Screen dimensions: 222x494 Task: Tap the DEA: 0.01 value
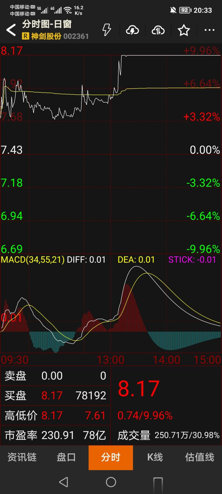pos(136,260)
